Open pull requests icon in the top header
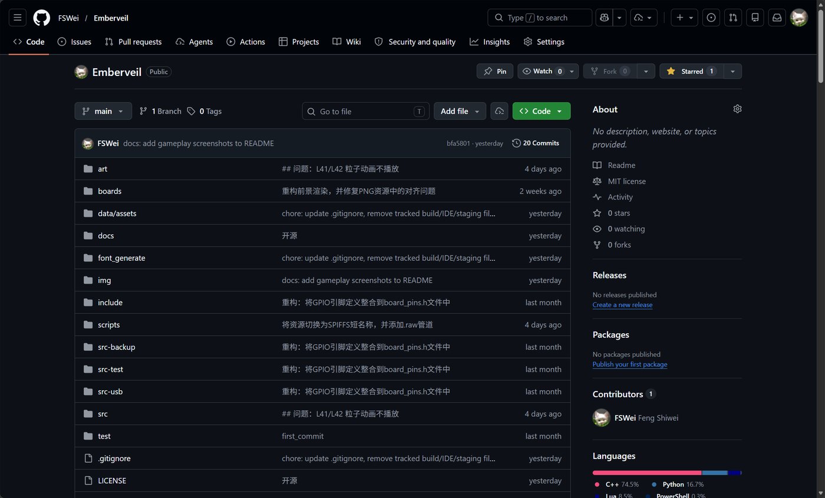Image resolution: width=825 pixels, height=498 pixels. coord(733,18)
